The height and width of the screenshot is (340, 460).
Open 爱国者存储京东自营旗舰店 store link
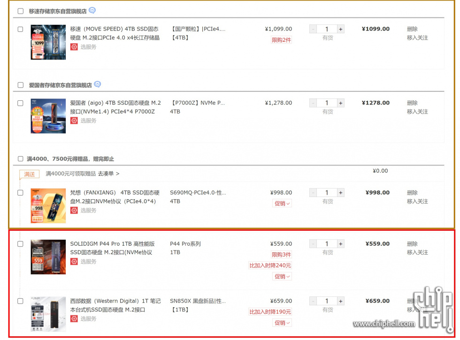[60, 85]
